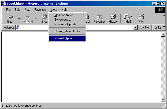
Task: Click the vertical scrollbar up arrow
Action: click(163, 34)
